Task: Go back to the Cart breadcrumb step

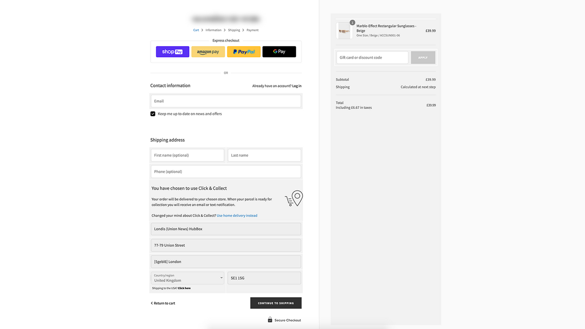Action: 196,30
